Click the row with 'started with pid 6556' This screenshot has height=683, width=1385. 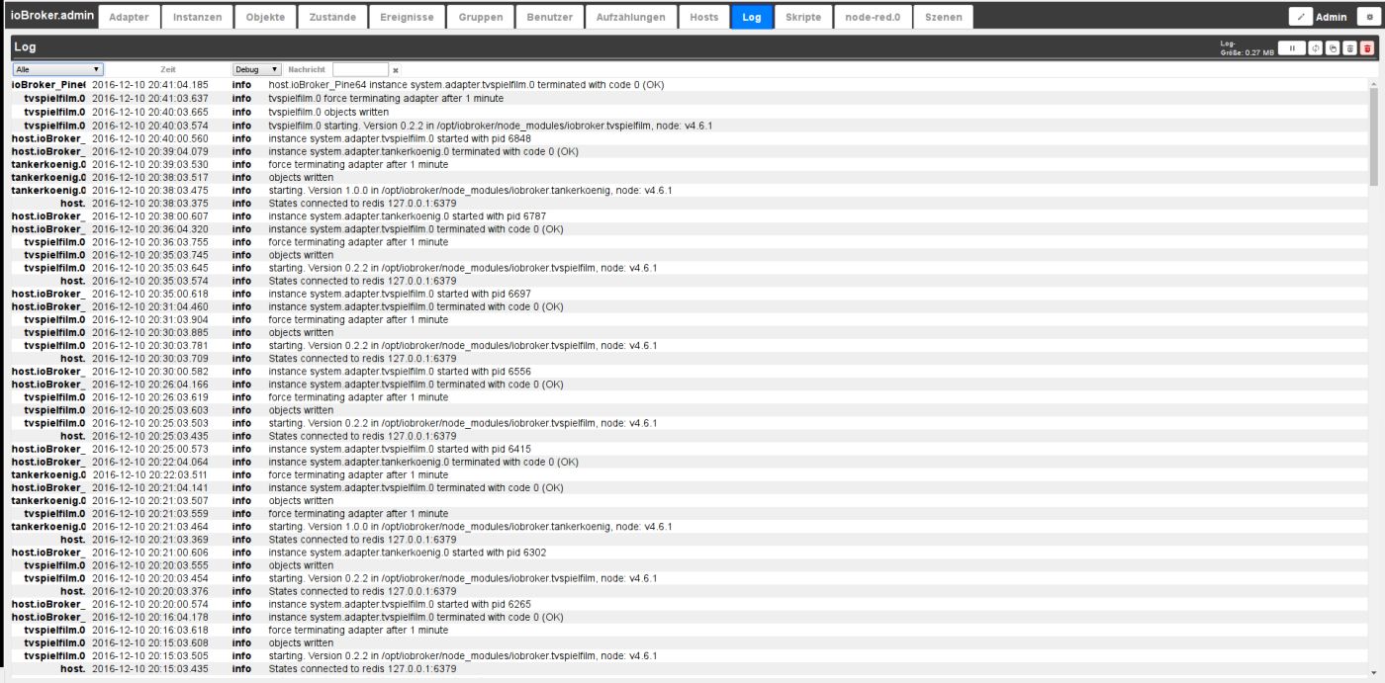pos(688,371)
